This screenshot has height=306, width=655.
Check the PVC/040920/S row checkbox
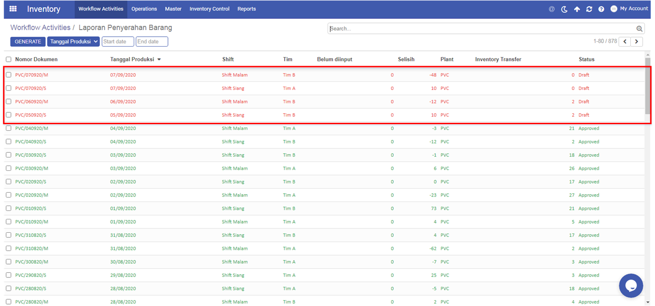coord(9,141)
